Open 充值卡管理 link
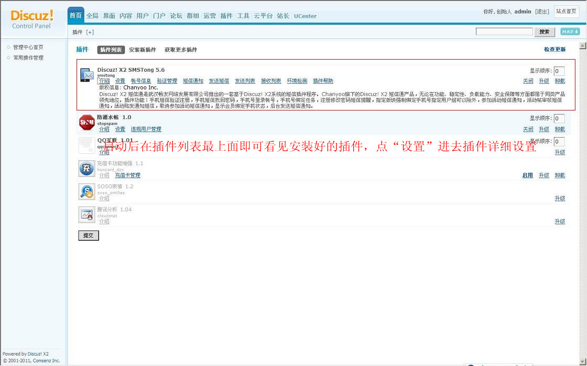This screenshot has width=587, height=366. [128, 175]
